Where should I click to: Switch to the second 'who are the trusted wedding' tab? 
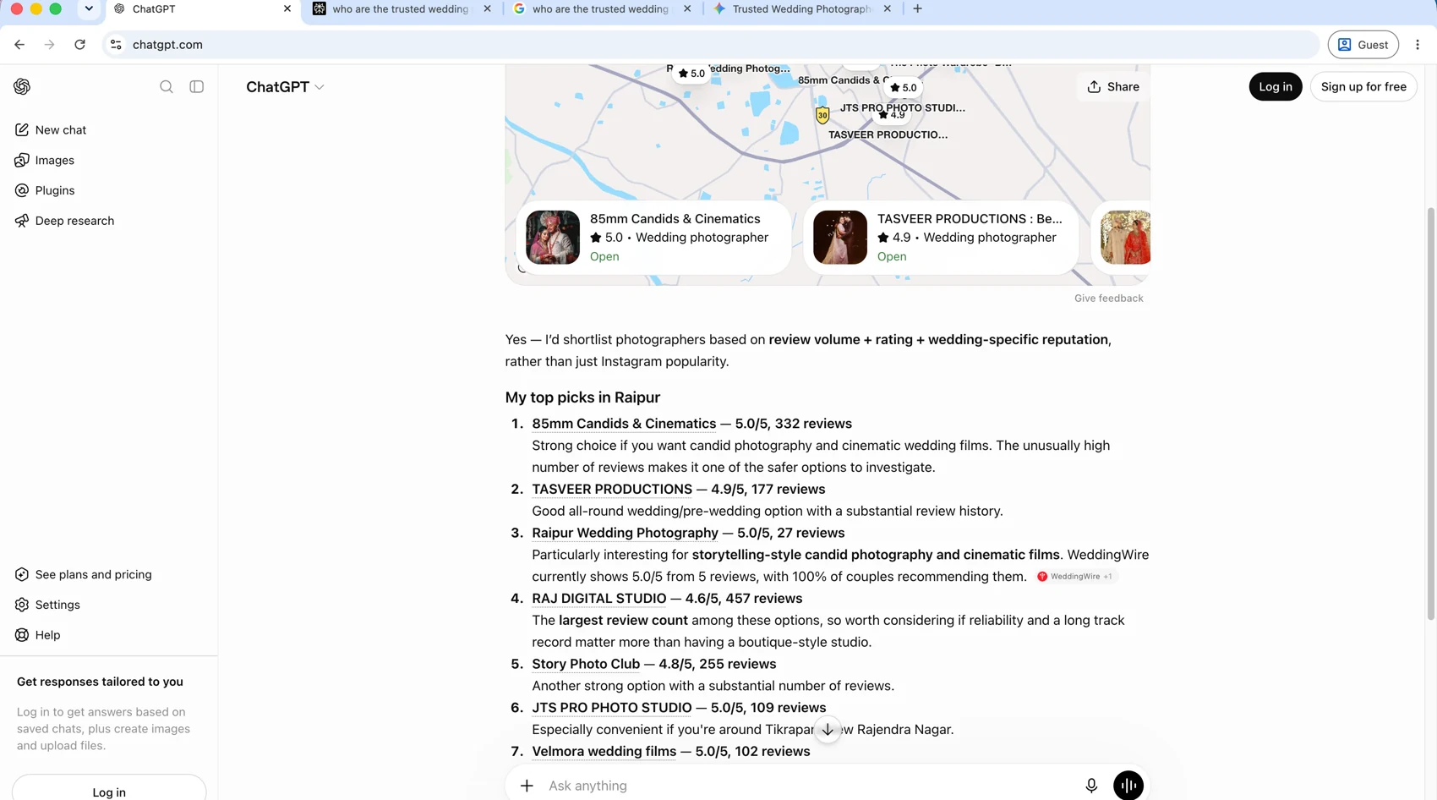402,9
